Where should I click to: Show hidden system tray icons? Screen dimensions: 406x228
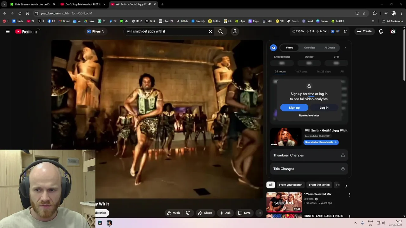356,223
